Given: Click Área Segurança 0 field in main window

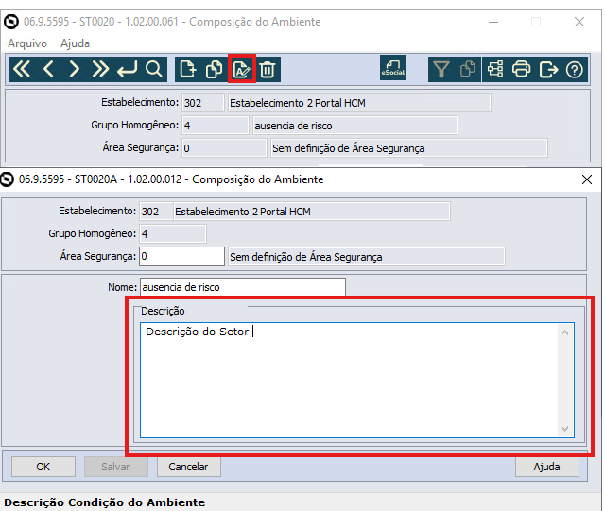Looking at the screenshot, I should pyautogui.click(x=224, y=148).
